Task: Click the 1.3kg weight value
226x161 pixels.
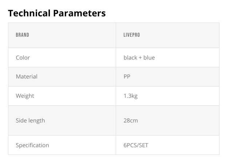Action: [x=131, y=96]
